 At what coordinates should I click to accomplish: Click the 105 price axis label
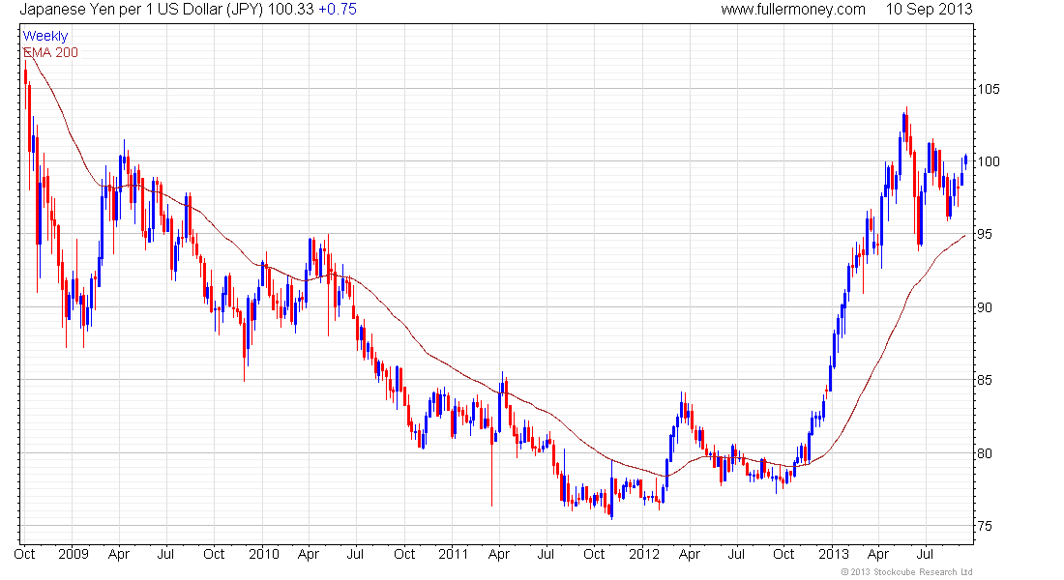coord(988,89)
